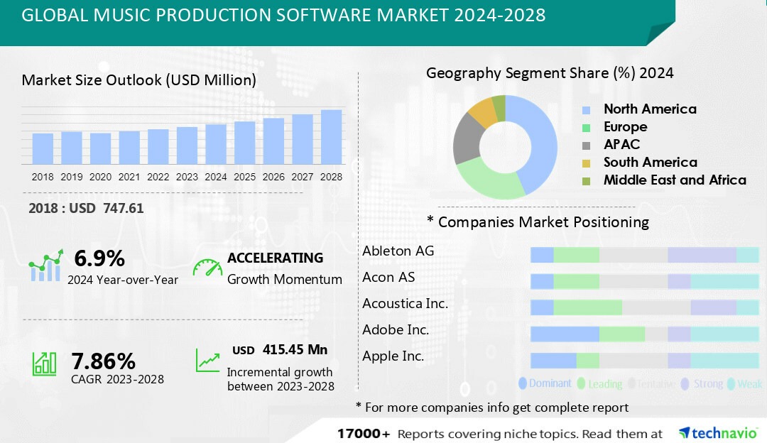Viewport: 767px width, 443px height.
Task: Click the CAGR bar chart icon
Action: (x=44, y=363)
